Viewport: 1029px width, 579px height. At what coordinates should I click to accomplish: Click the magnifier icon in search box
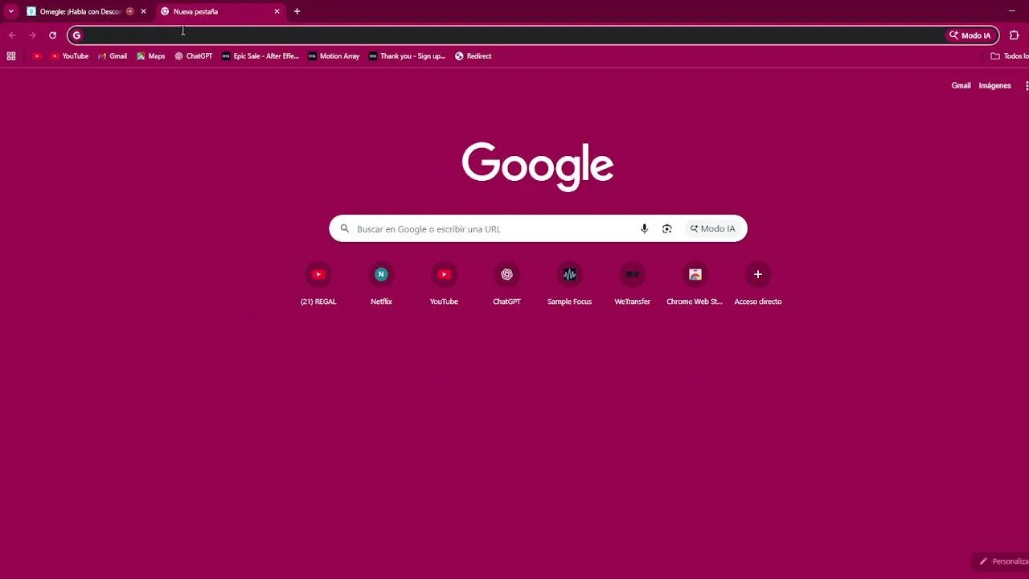[345, 229]
